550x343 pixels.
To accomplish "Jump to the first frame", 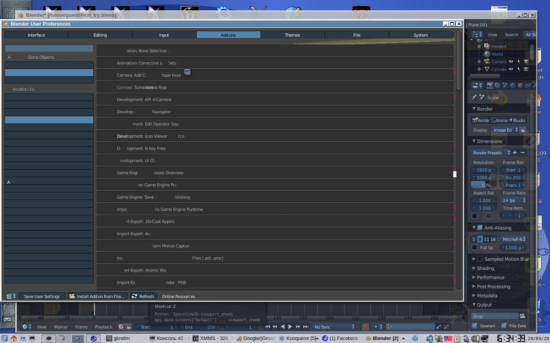I will coord(267,327).
